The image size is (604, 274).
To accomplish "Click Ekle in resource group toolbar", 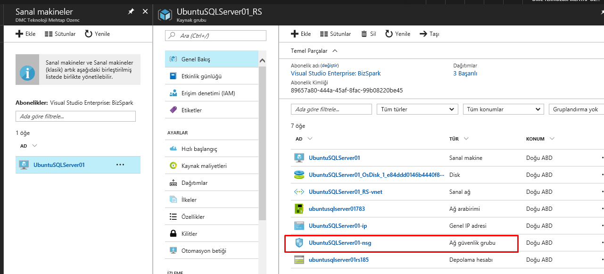I will [301, 34].
